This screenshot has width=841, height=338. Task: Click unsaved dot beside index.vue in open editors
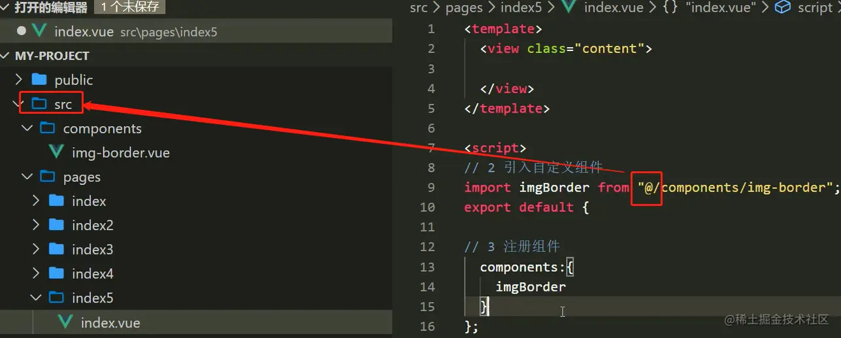click(22, 31)
